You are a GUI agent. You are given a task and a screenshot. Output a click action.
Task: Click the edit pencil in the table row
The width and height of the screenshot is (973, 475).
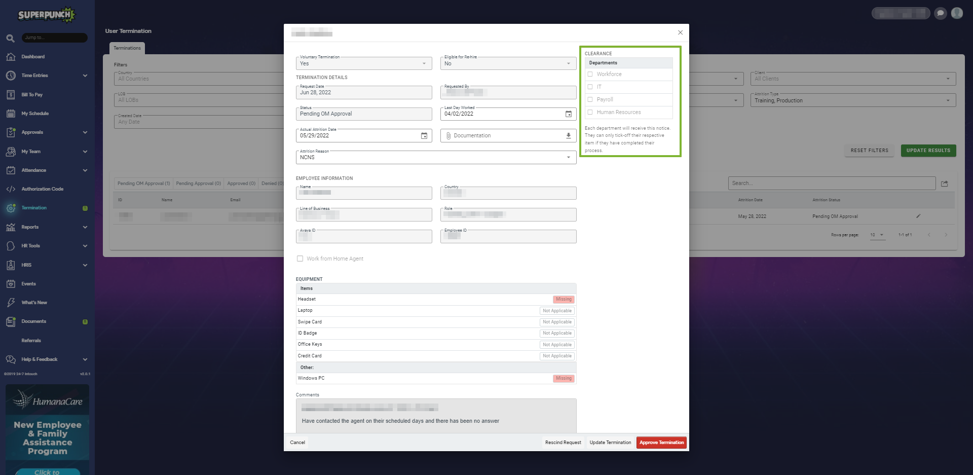tap(918, 216)
